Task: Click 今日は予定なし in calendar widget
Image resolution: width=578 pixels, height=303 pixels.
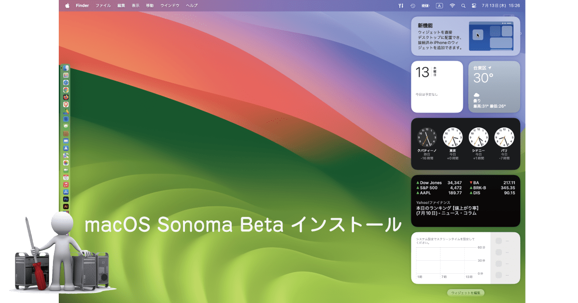Action: (427, 94)
